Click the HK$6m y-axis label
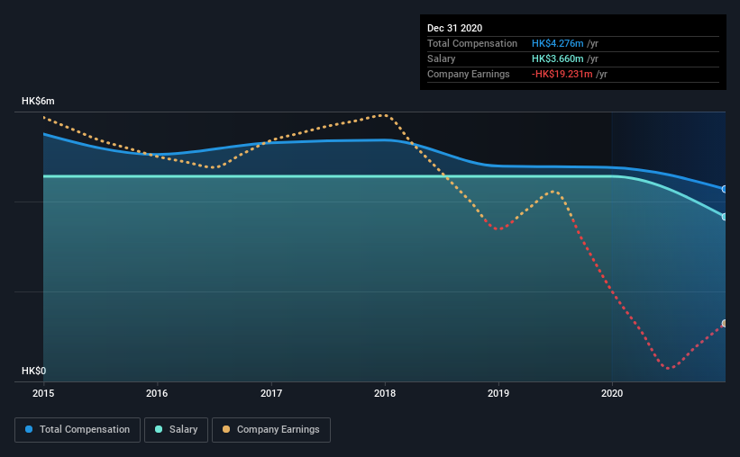The width and height of the screenshot is (740, 457). 38,102
